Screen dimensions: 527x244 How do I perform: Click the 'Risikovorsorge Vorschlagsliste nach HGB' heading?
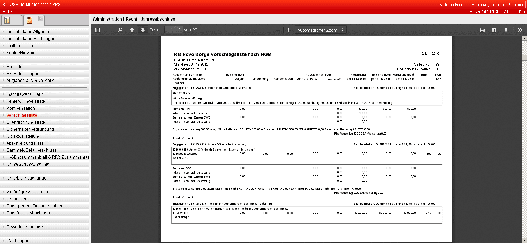223,54
